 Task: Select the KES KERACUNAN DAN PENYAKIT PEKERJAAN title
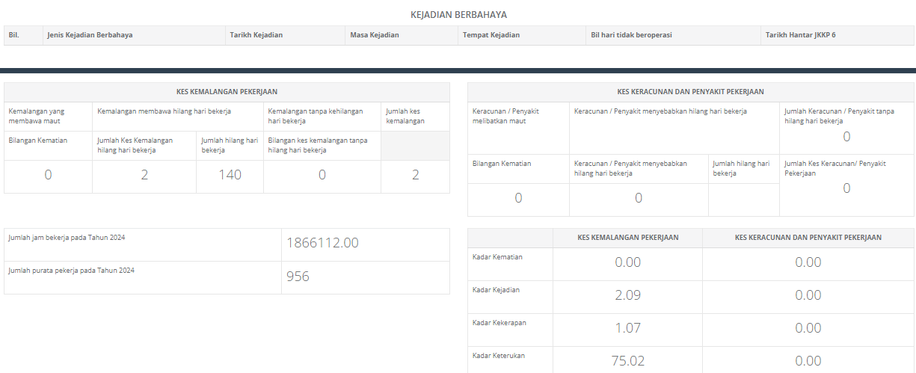[x=691, y=92]
